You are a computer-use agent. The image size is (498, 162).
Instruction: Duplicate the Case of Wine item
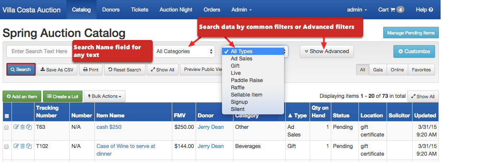tap(29, 146)
